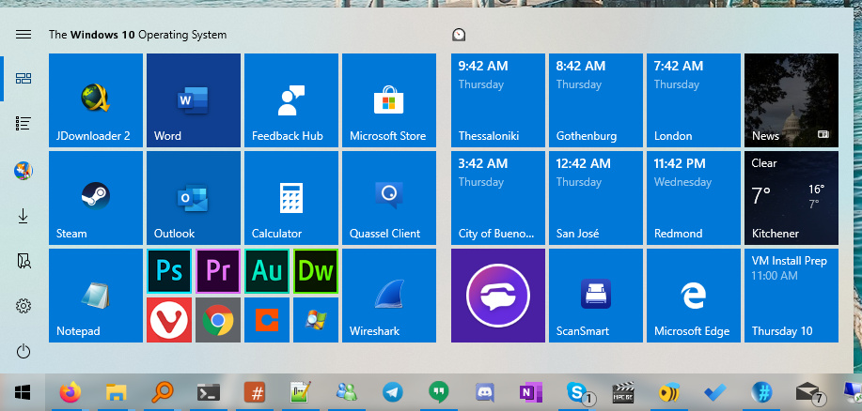Viewport: 862px width, 411px height.
Task: Open the City of Buenos Aires clock tile
Action: click(x=498, y=198)
